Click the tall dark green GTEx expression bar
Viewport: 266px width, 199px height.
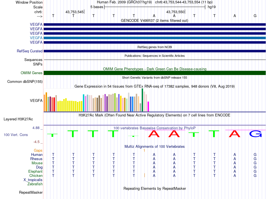point(143,100)
